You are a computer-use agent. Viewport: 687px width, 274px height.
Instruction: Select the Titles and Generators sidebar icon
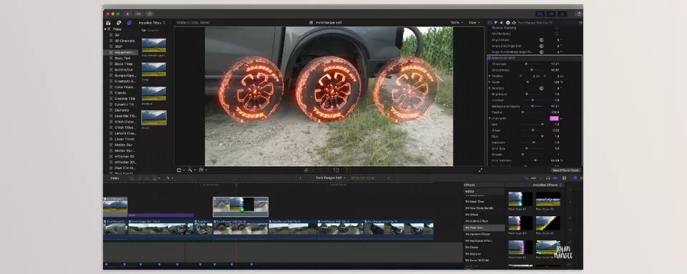130,23
